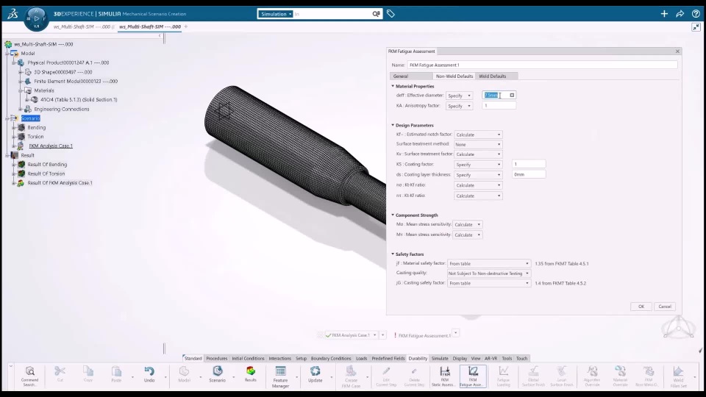The image size is (706, 397).
Task: Click Cancel in FKM Fatigue Assessment dialog
Action: (665, 307)
